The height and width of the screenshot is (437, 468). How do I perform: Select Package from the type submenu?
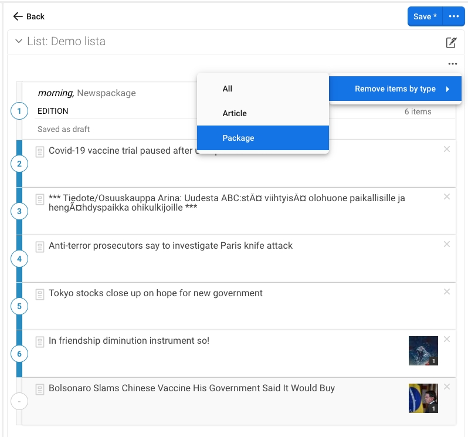tap(238, 138)
